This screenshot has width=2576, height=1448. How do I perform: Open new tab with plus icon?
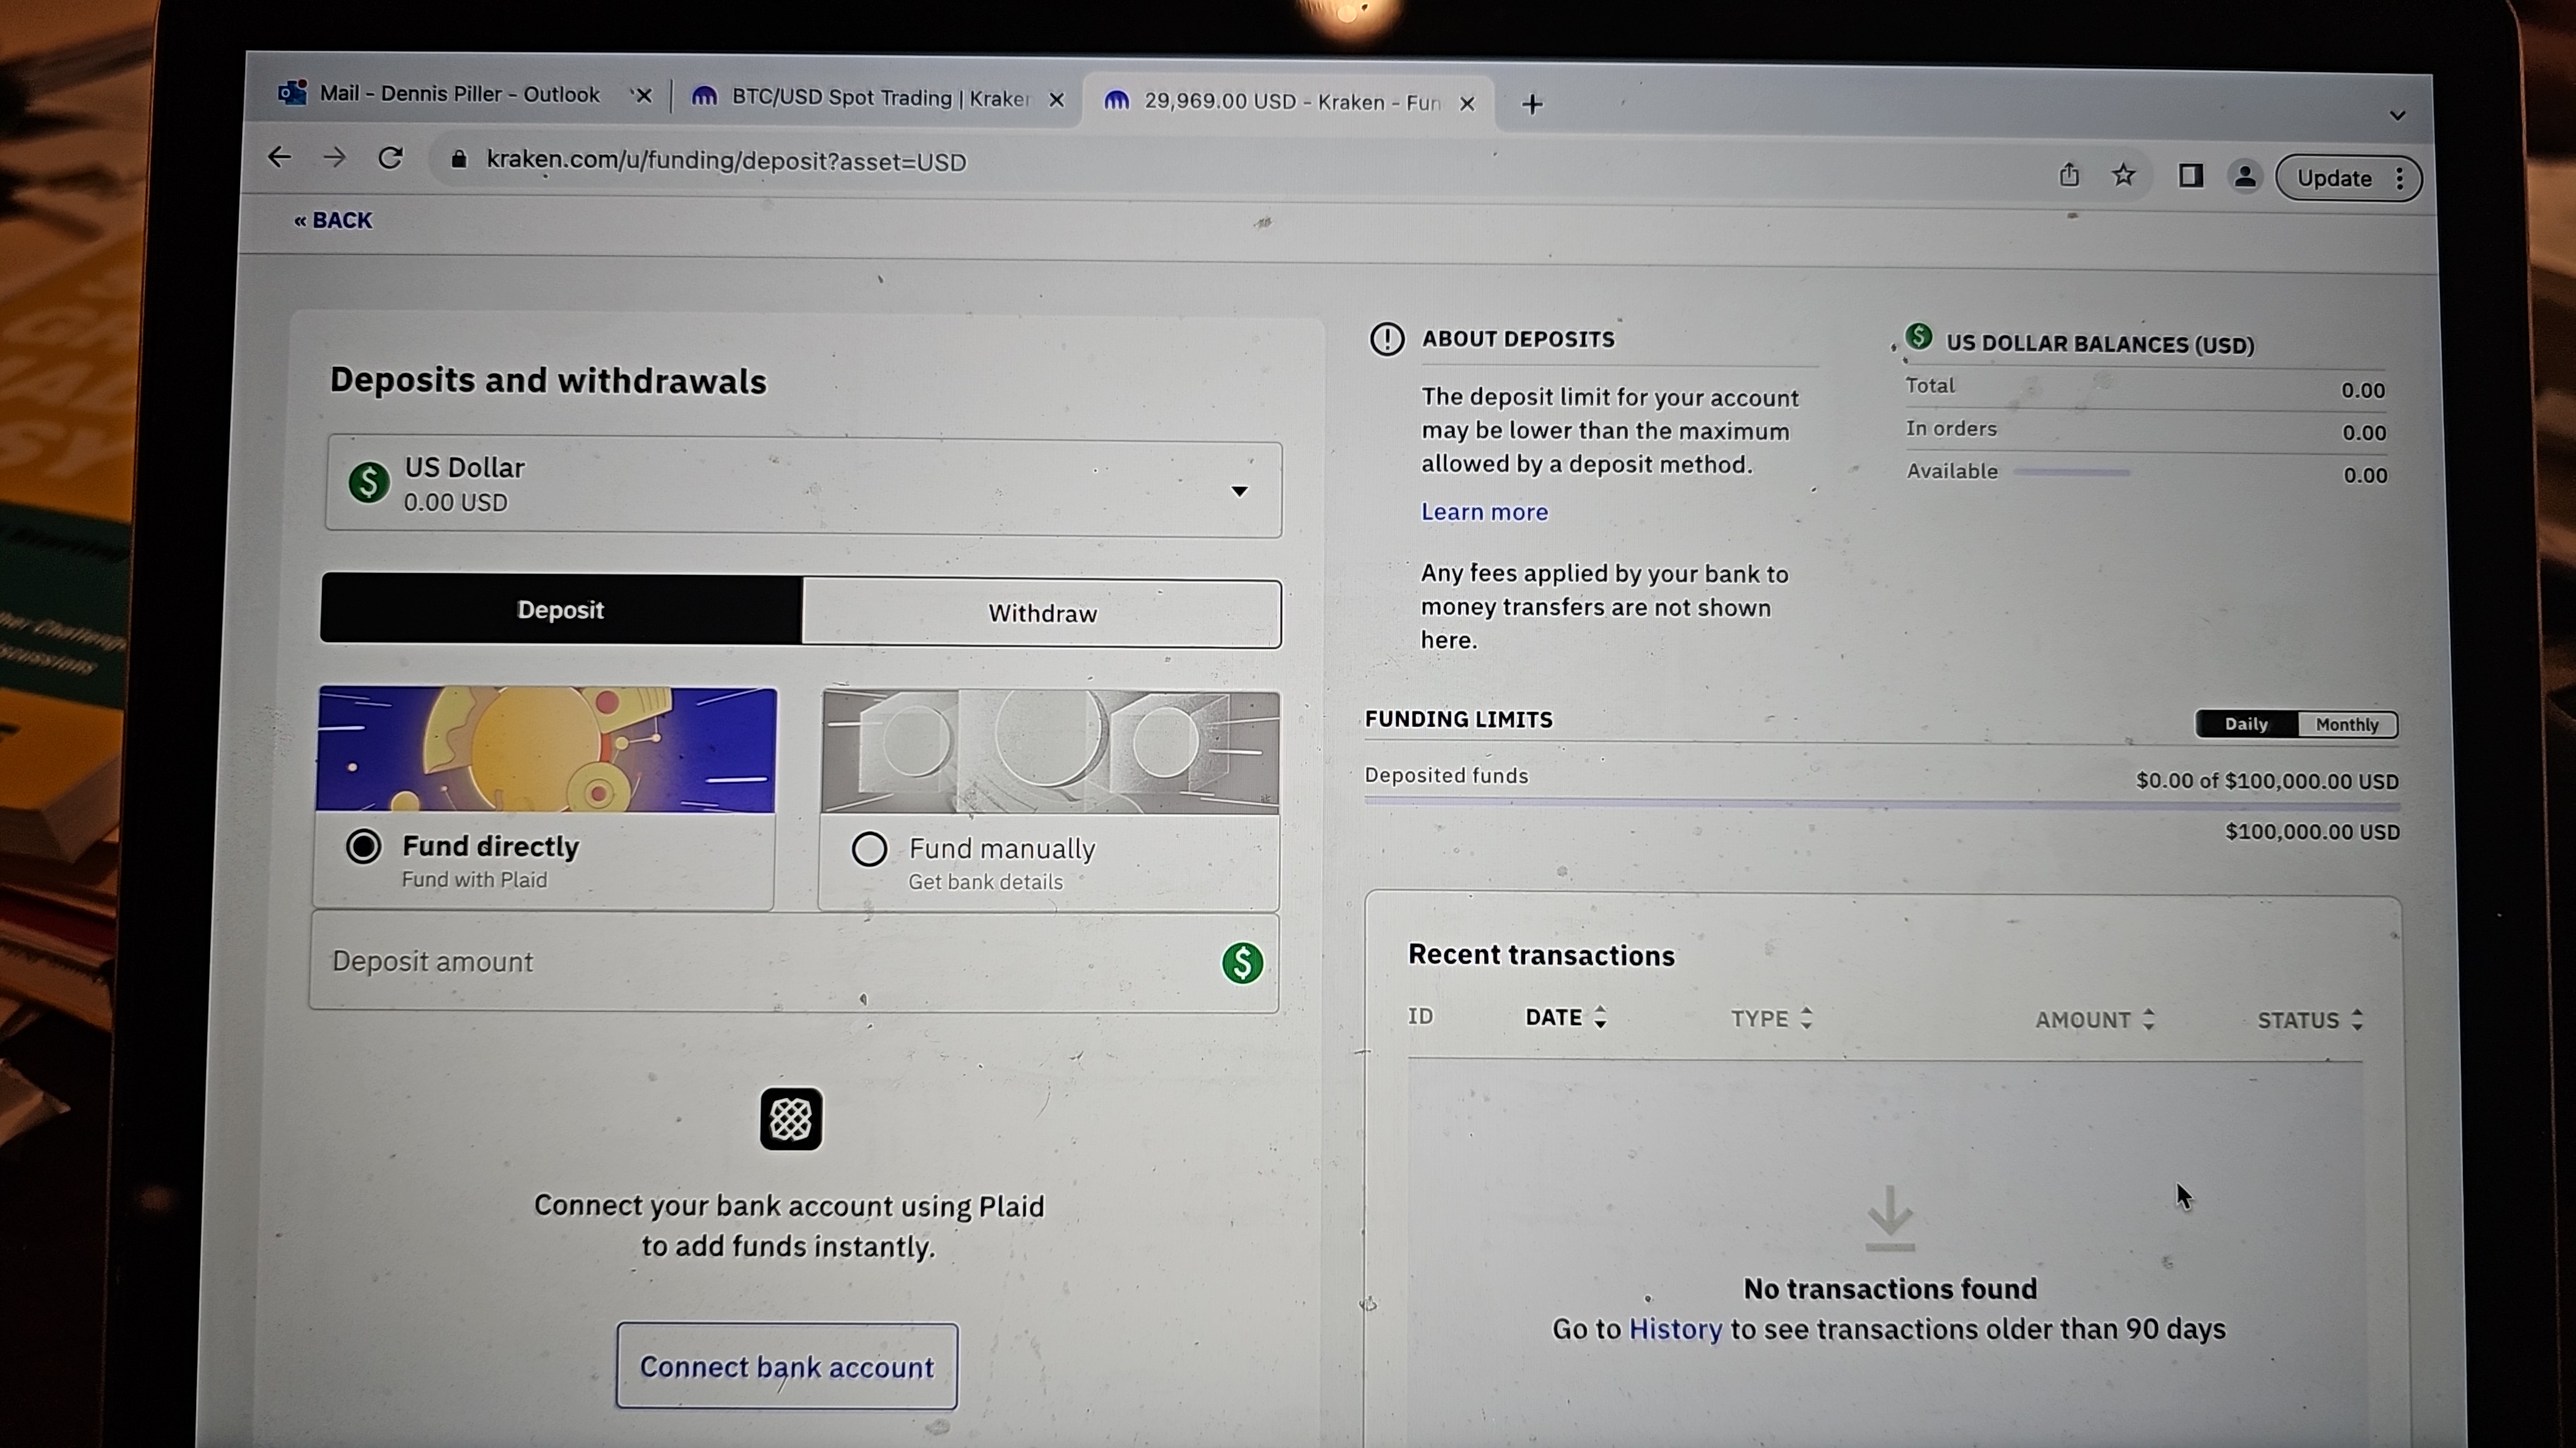(1532, 104)
